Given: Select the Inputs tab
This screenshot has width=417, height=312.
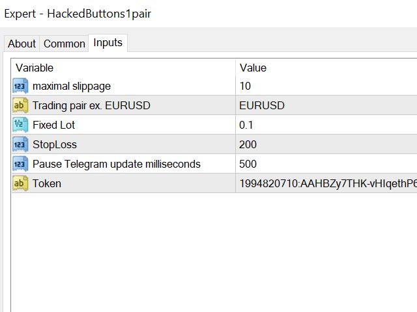Looking at the screenshot, I should (108, 43).
